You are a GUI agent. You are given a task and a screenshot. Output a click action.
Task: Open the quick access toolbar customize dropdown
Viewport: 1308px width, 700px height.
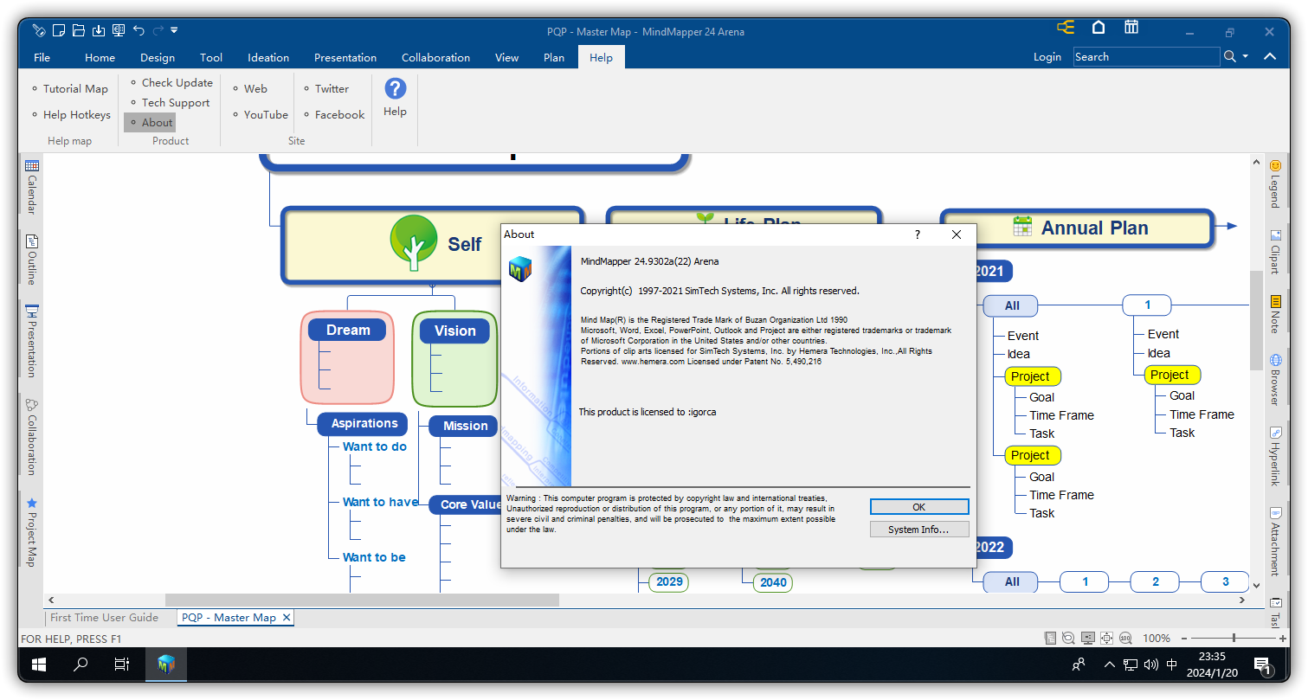174,30
